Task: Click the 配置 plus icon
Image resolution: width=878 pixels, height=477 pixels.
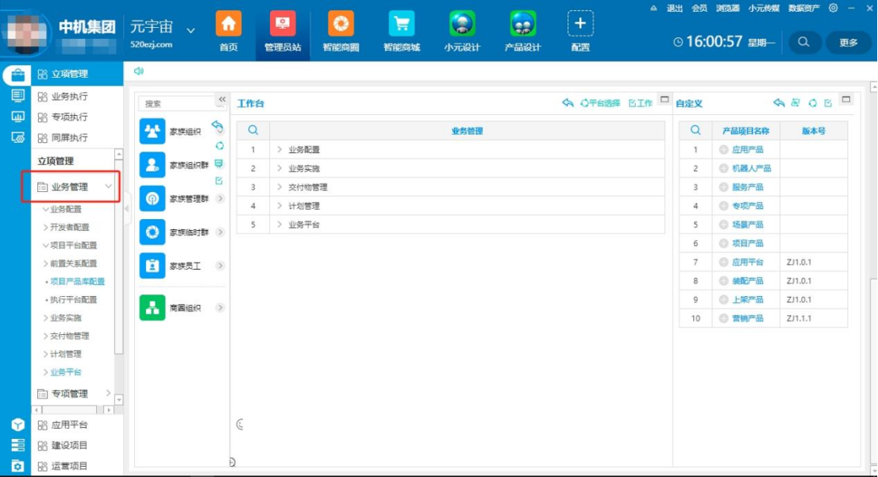Action: 580,24
